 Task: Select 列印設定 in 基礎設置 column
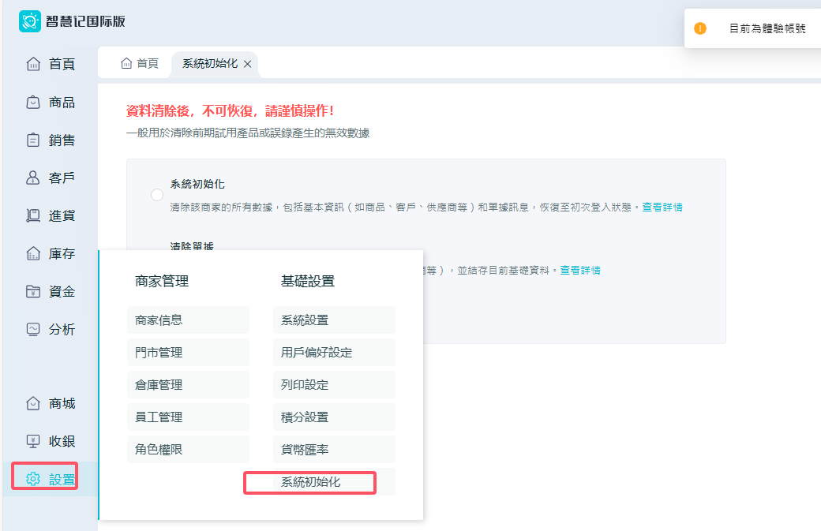click(x=334, y=385)
